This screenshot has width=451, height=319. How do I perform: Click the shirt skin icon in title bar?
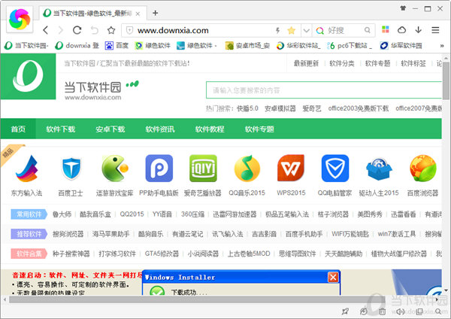[403, 8]
